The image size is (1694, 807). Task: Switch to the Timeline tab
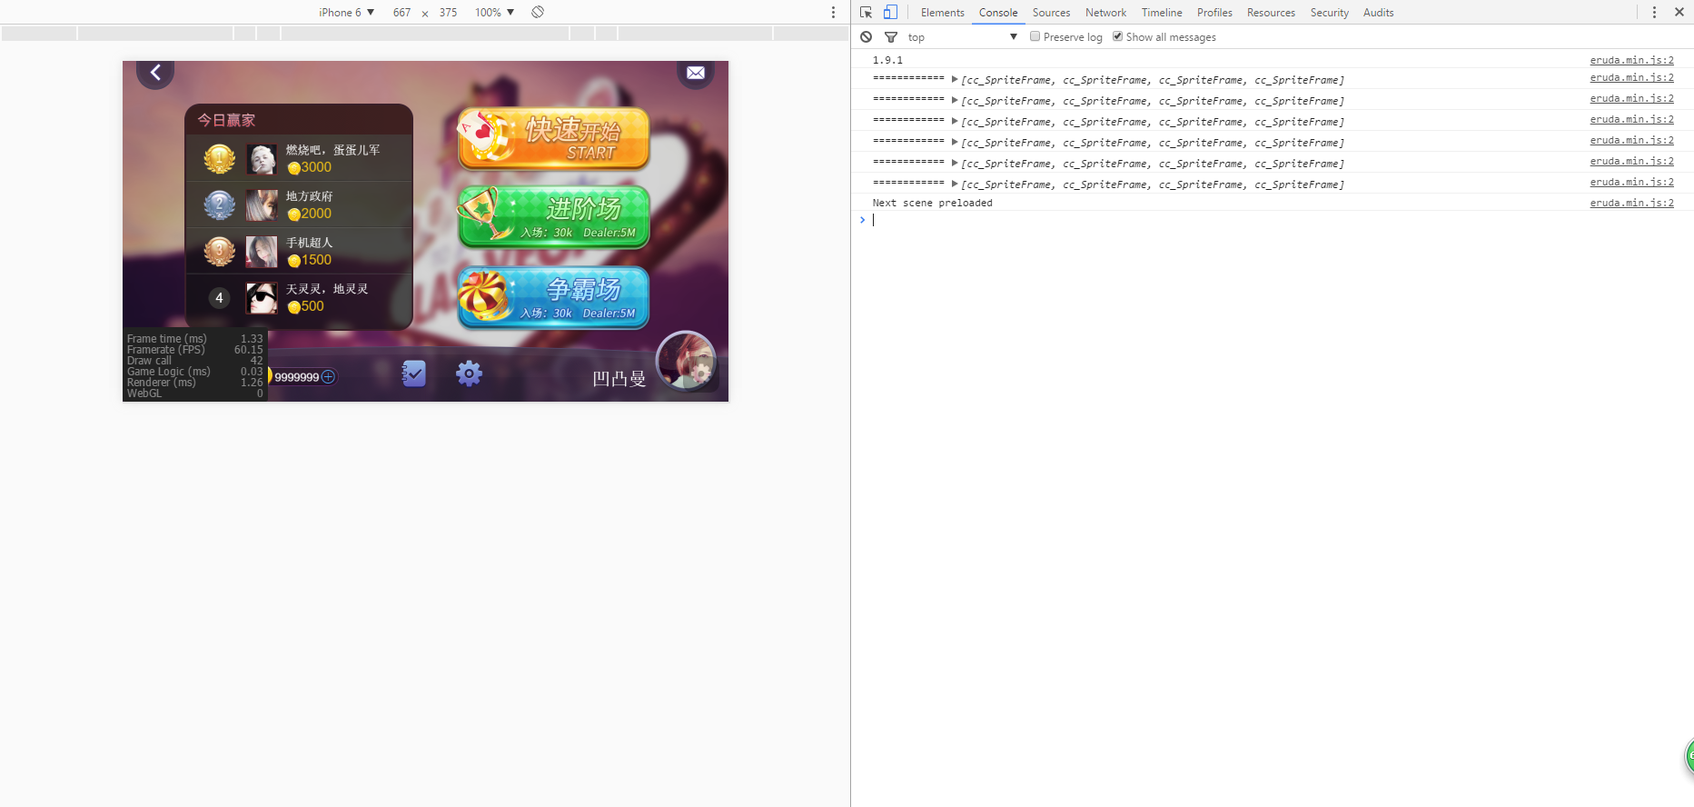pyautogui.click(x=1162, y=13)
